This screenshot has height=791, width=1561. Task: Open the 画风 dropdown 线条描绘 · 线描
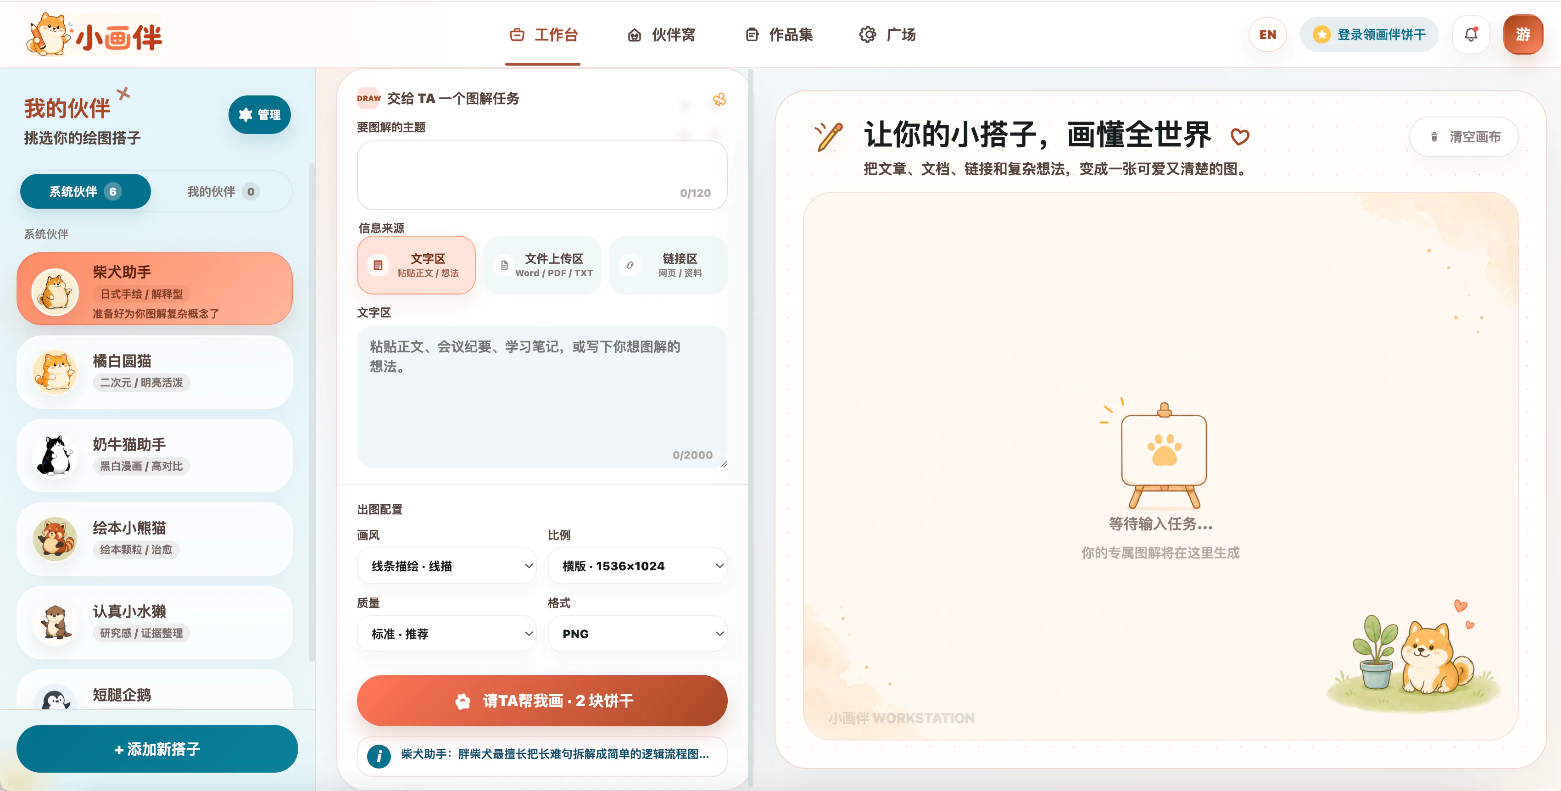tap(446, 566)
